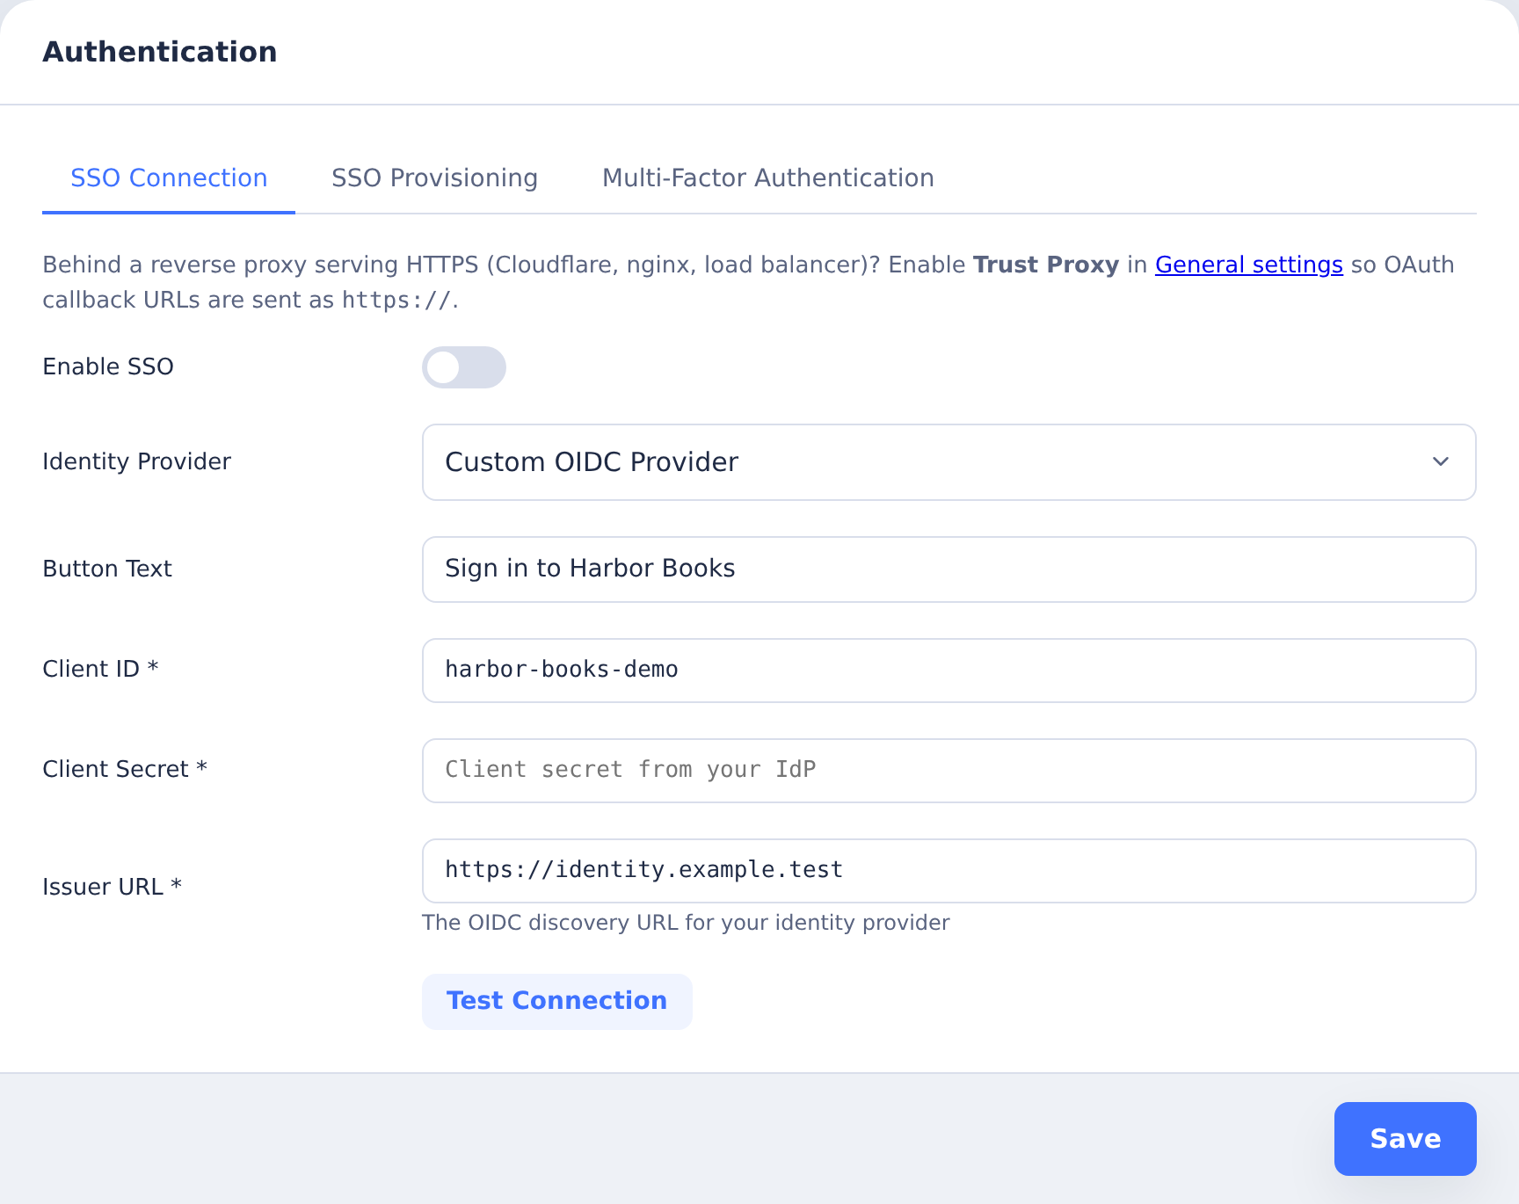
Task: Click the Client ID * label
Action: [100, 669]
